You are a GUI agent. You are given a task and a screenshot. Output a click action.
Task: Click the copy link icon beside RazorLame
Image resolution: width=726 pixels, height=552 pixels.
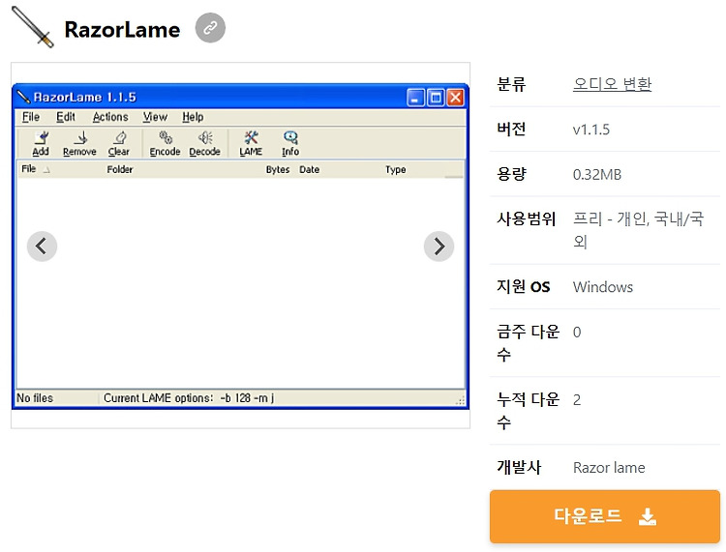tap(210, 28)
